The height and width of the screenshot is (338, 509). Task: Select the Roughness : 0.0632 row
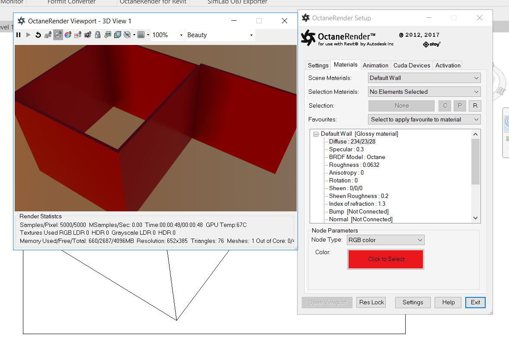pyautogui.click(x=354, y=165)
